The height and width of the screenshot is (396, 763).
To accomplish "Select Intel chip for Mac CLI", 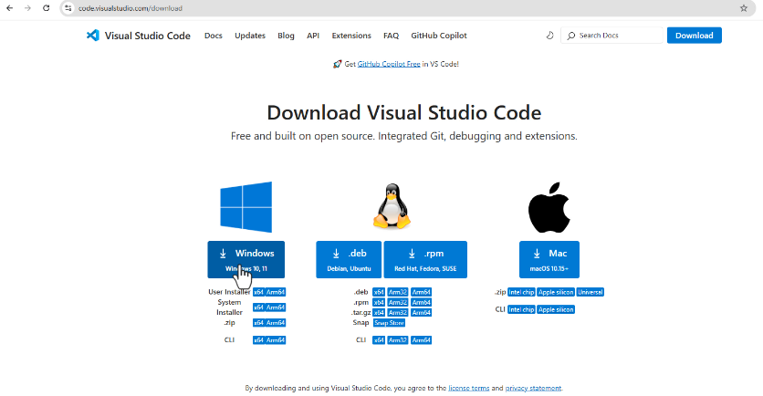I will (x=521, y=309).
